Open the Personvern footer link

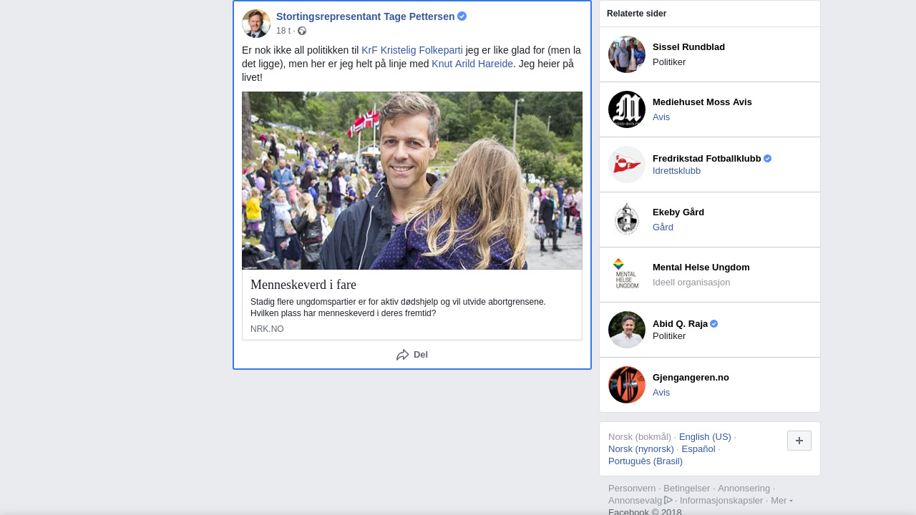[632, 489]
